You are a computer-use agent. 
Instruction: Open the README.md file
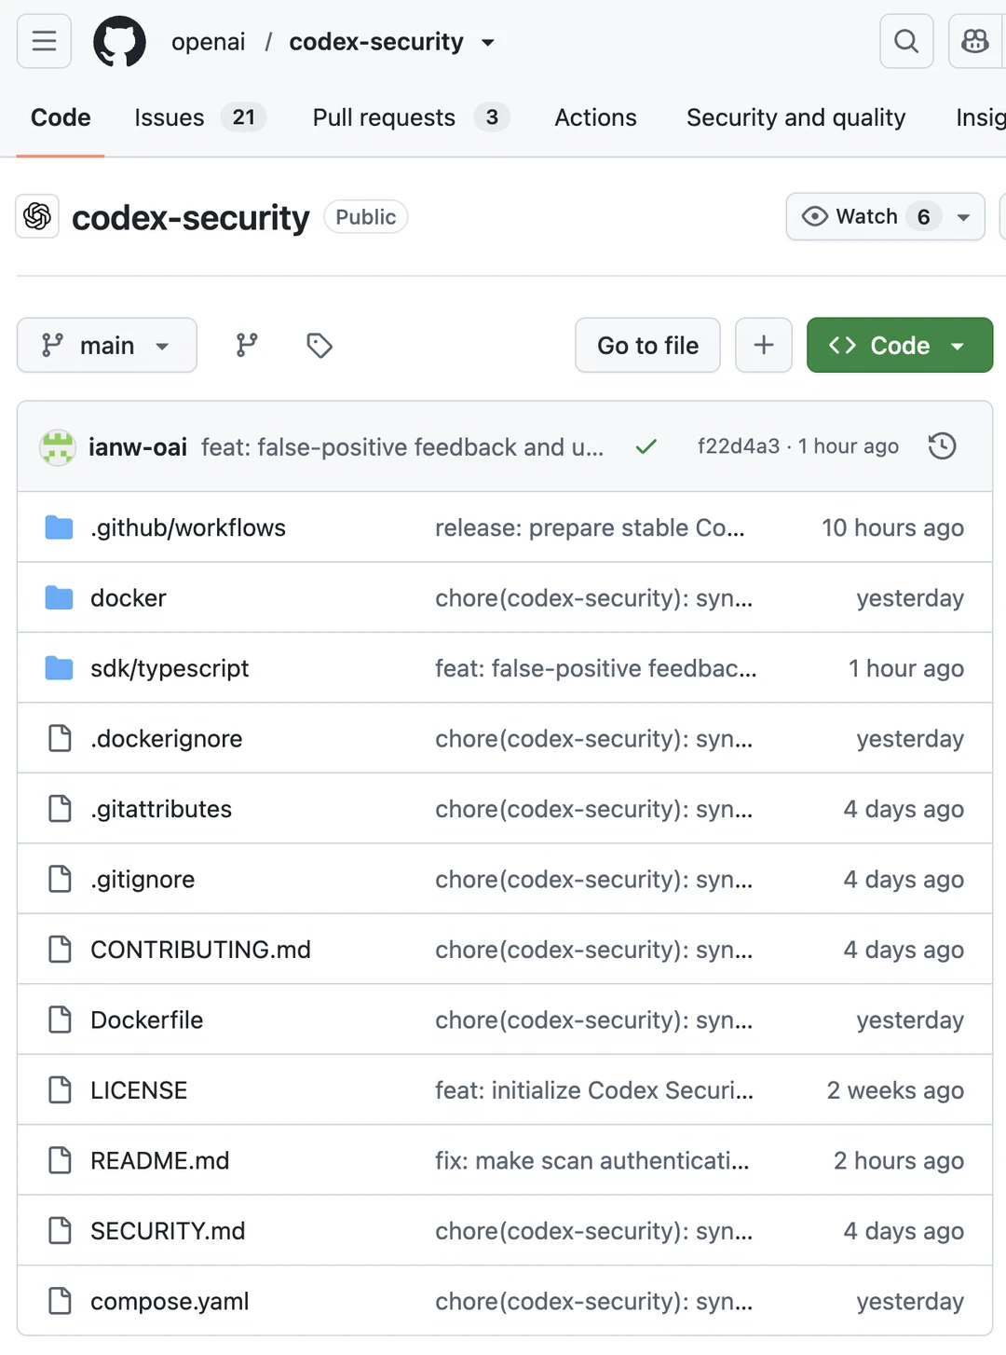click(x=159, y=1160)
